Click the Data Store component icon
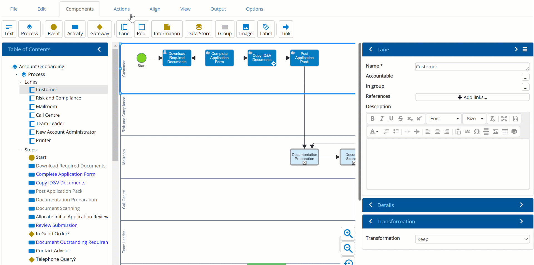The width and height of the screenshot is (534, 265). coord(199,29)
